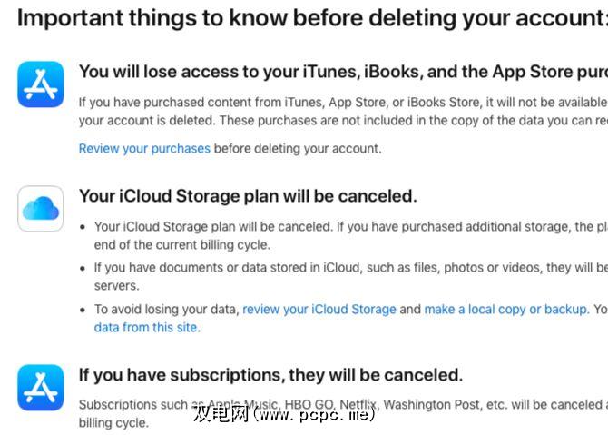Click the "data from this site" link
This screenshot has width=608, height=435.
coord(147,327)
